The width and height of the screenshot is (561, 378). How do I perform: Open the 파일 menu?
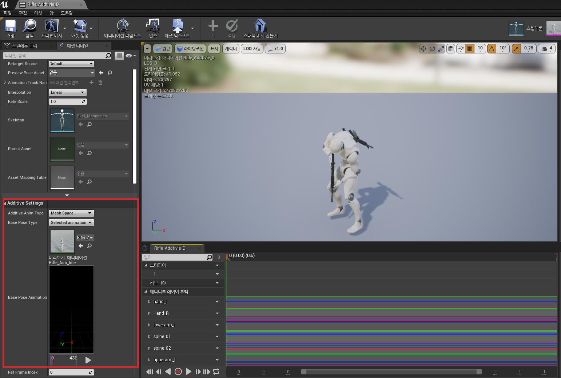click(8, 13)
